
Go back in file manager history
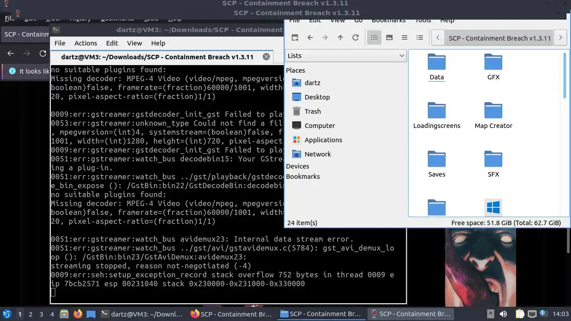coord(310,38)
